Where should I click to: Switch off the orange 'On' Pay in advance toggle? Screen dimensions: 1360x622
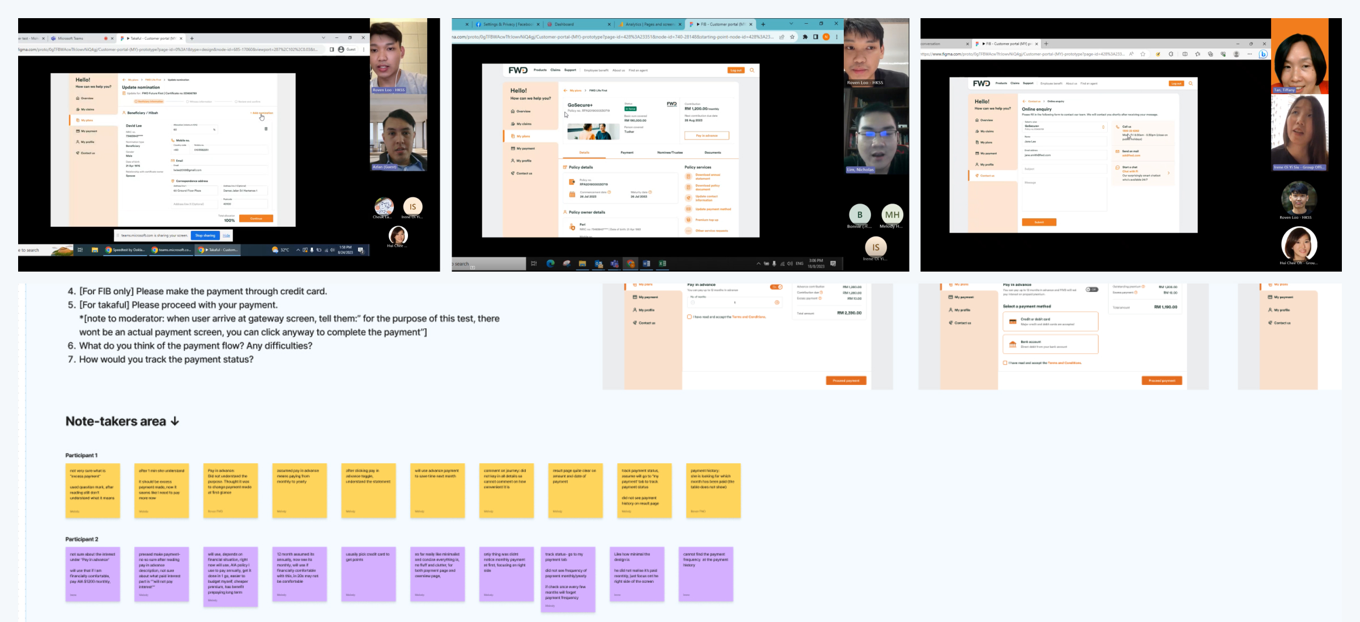point(776,287)
